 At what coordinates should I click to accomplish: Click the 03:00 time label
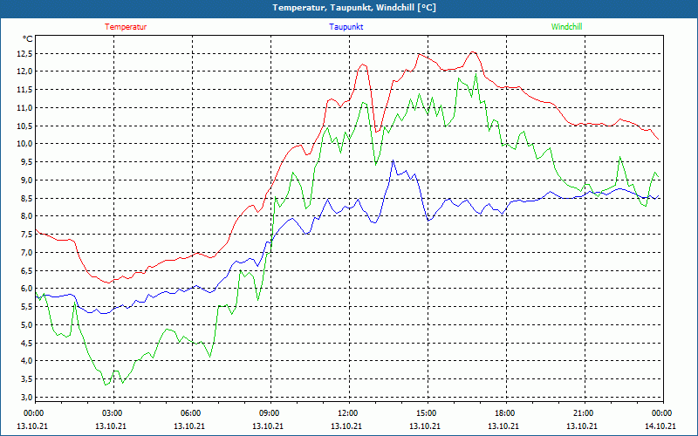coord(112,412)
